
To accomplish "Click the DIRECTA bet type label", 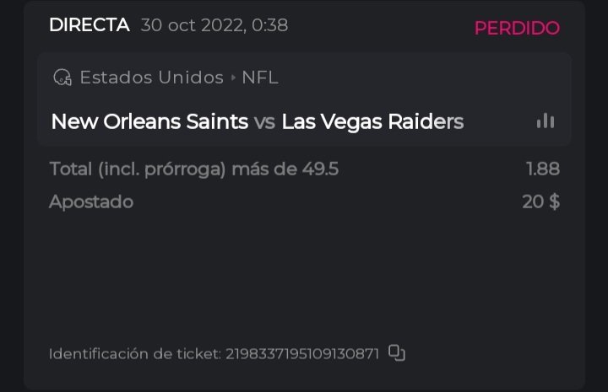I will (x=89, y=25).
